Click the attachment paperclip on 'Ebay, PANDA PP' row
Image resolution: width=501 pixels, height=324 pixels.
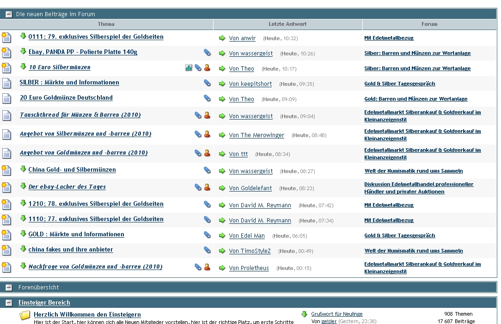pyautogui.click(x=208, y=52)
